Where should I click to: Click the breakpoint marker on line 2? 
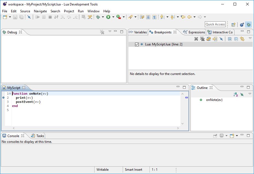pos(3,98)
